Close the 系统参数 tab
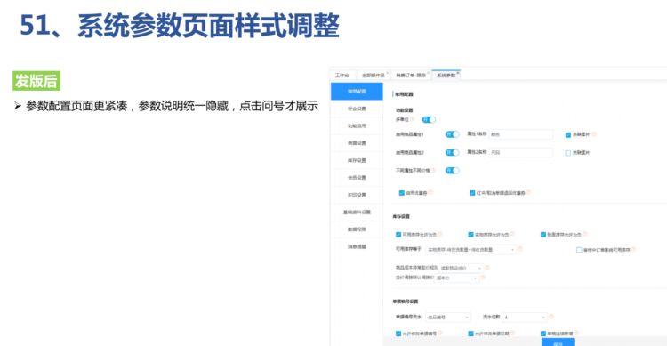This screenshot has height=346, width=667. point(458,73)
